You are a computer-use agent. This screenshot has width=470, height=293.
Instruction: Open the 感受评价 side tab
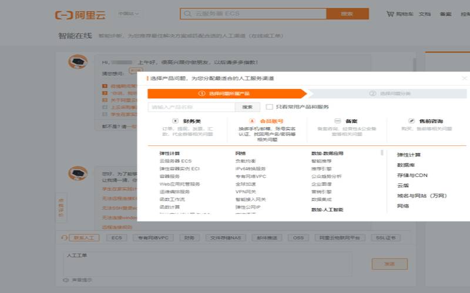point(61,207)
